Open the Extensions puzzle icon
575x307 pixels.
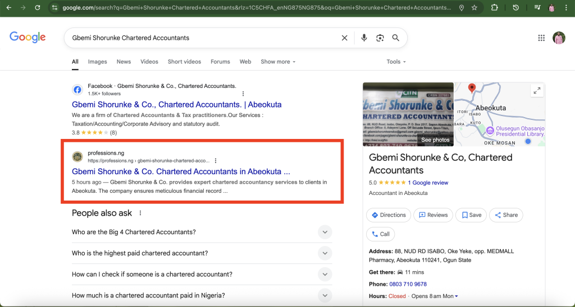[x=494, y=7]
